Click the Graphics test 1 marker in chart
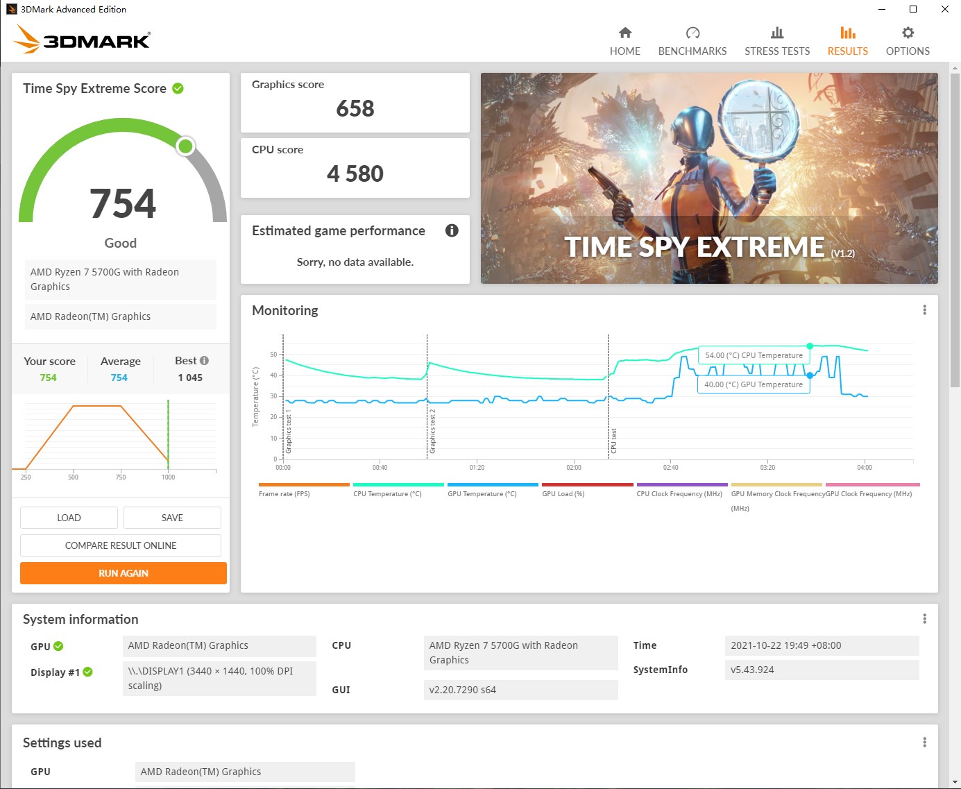961x789 pixels. tap(284, 396)
